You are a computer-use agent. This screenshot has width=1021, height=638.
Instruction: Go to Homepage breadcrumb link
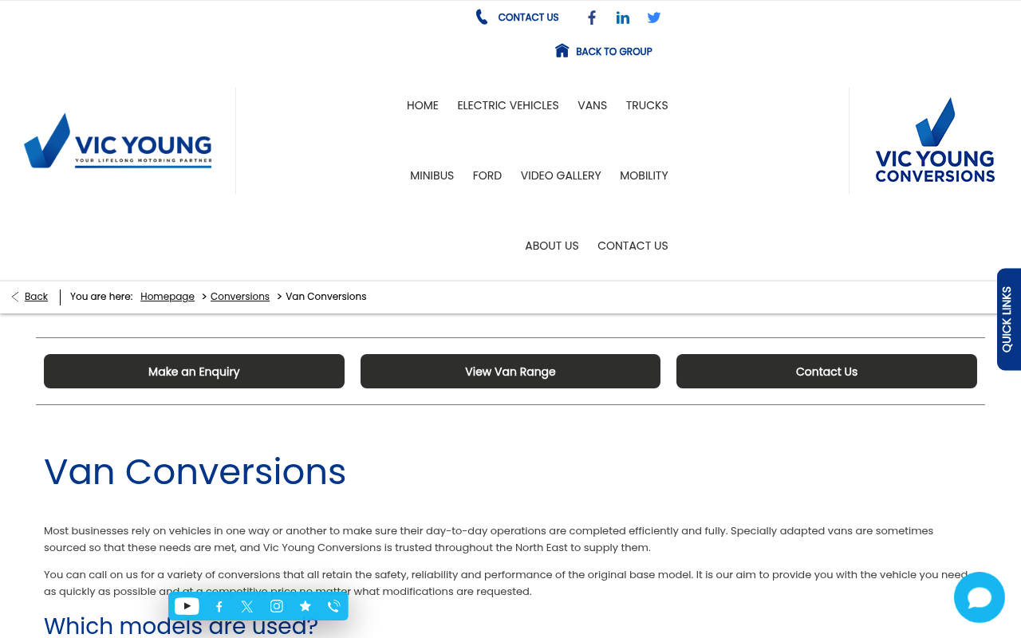(x=168, y=297)
